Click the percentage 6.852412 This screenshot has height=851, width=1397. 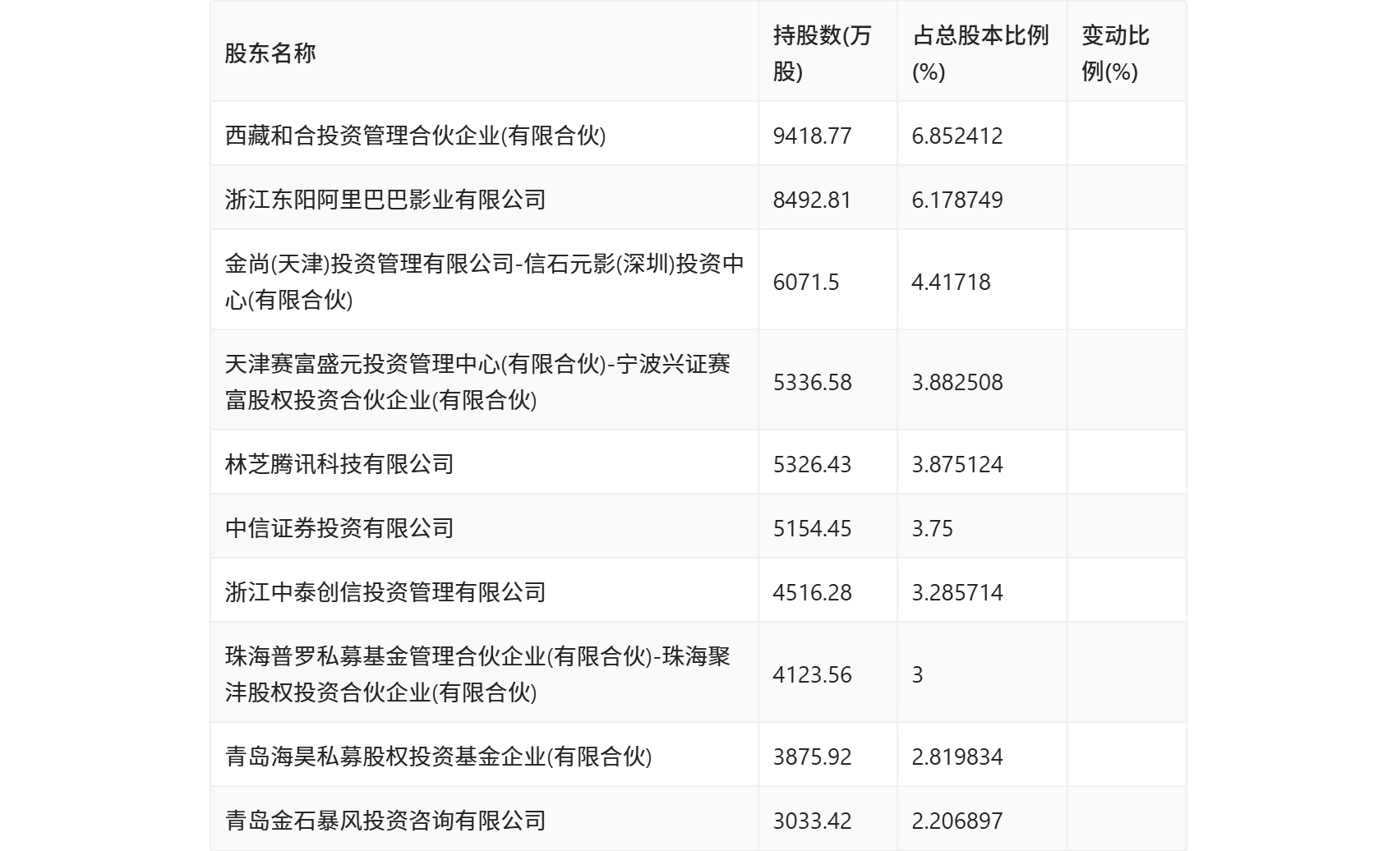pos(957,136)
